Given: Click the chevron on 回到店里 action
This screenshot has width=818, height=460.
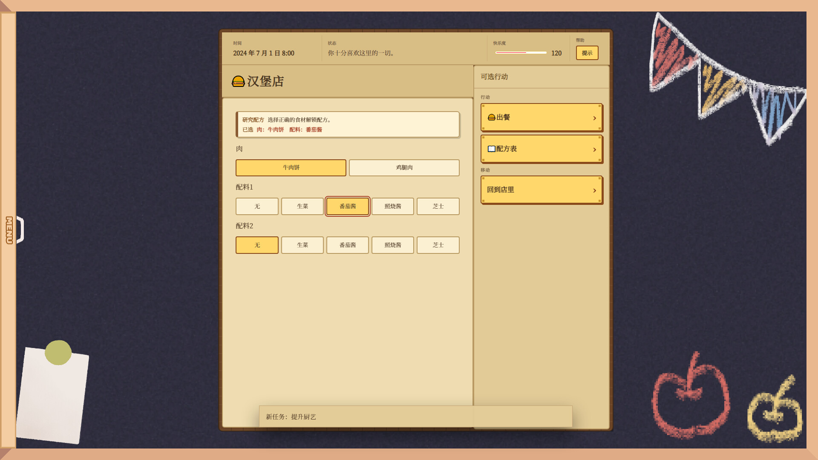Looking at the screenshot, I should click(594, 190).
